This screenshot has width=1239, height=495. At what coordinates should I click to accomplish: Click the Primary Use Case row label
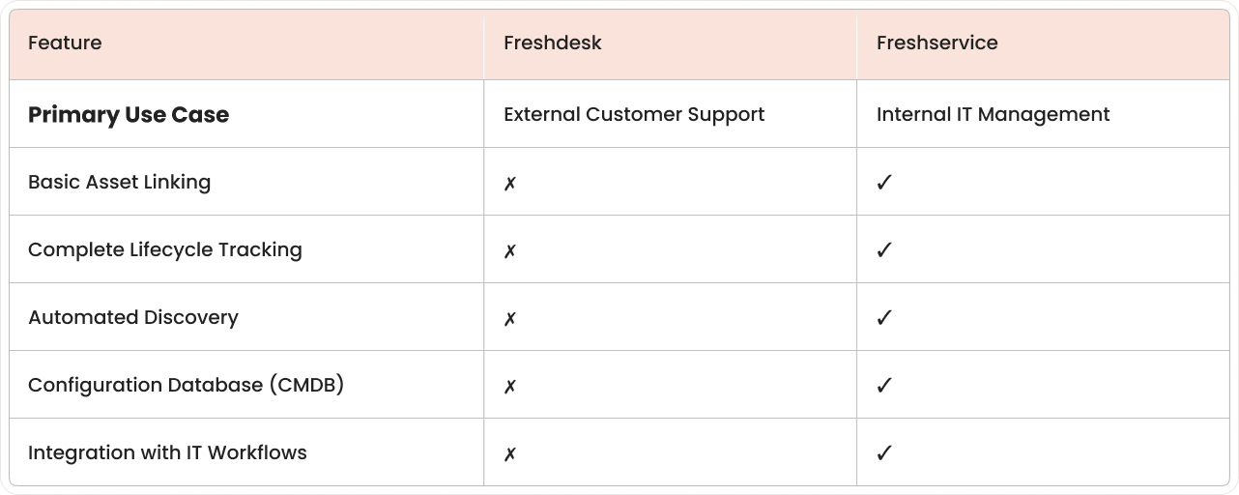click(x=129, y=114)
